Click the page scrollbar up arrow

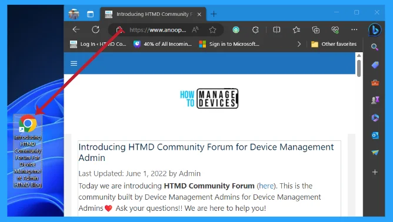pyautogui.click(x=359, y=55)
